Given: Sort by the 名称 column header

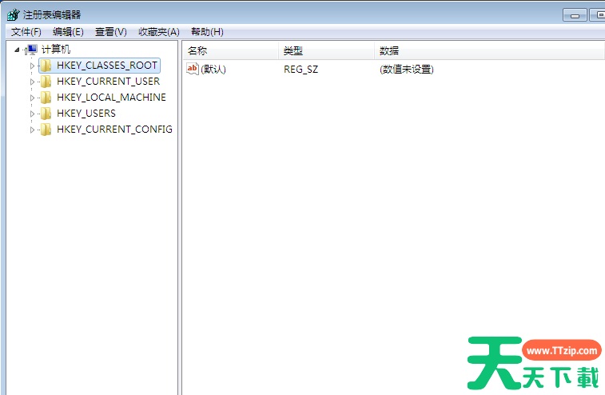Looking at the screenshot, I should coord(230,50).
